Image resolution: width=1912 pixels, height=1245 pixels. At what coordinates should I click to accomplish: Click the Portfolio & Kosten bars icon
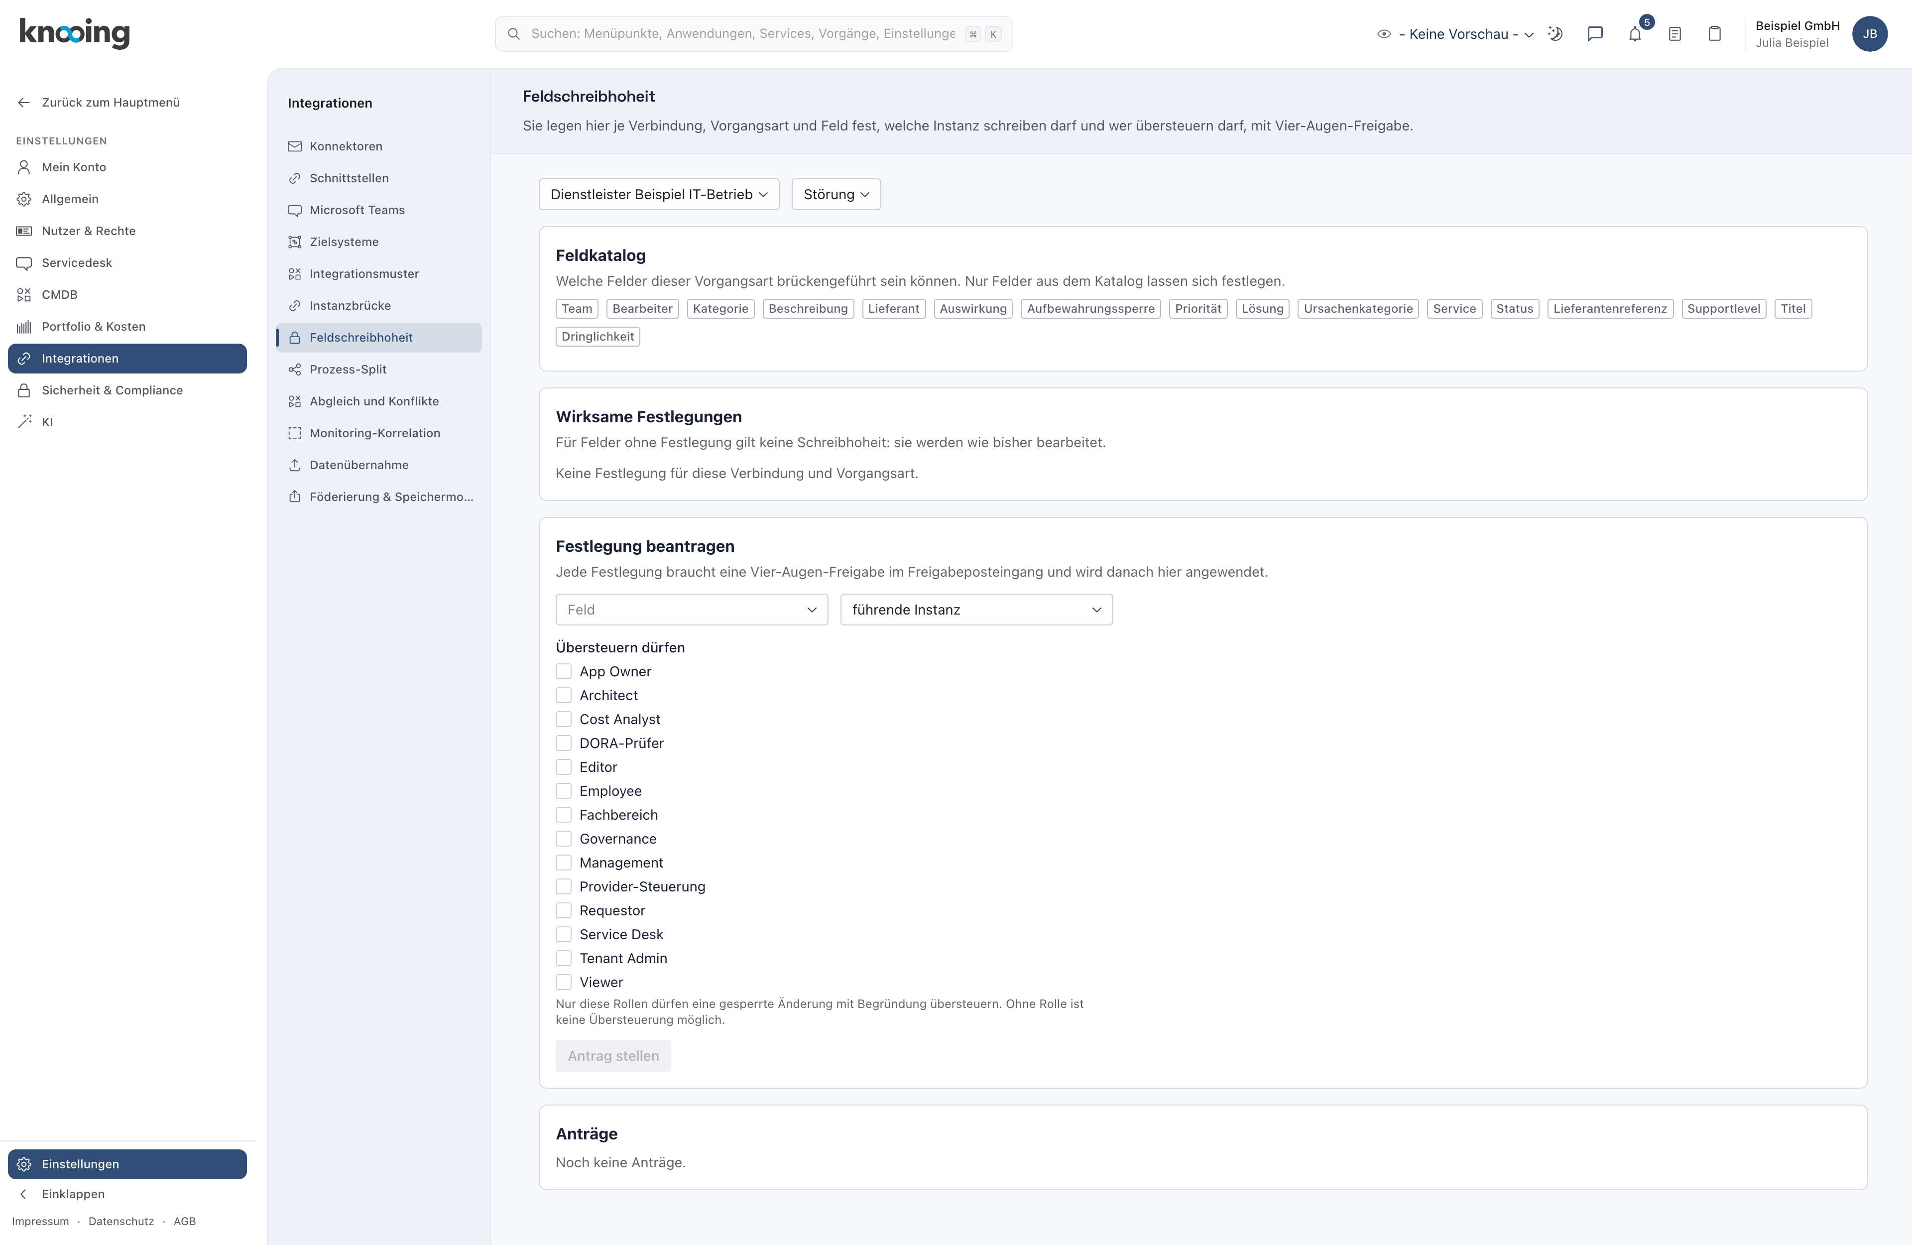[x=24, y=326]
